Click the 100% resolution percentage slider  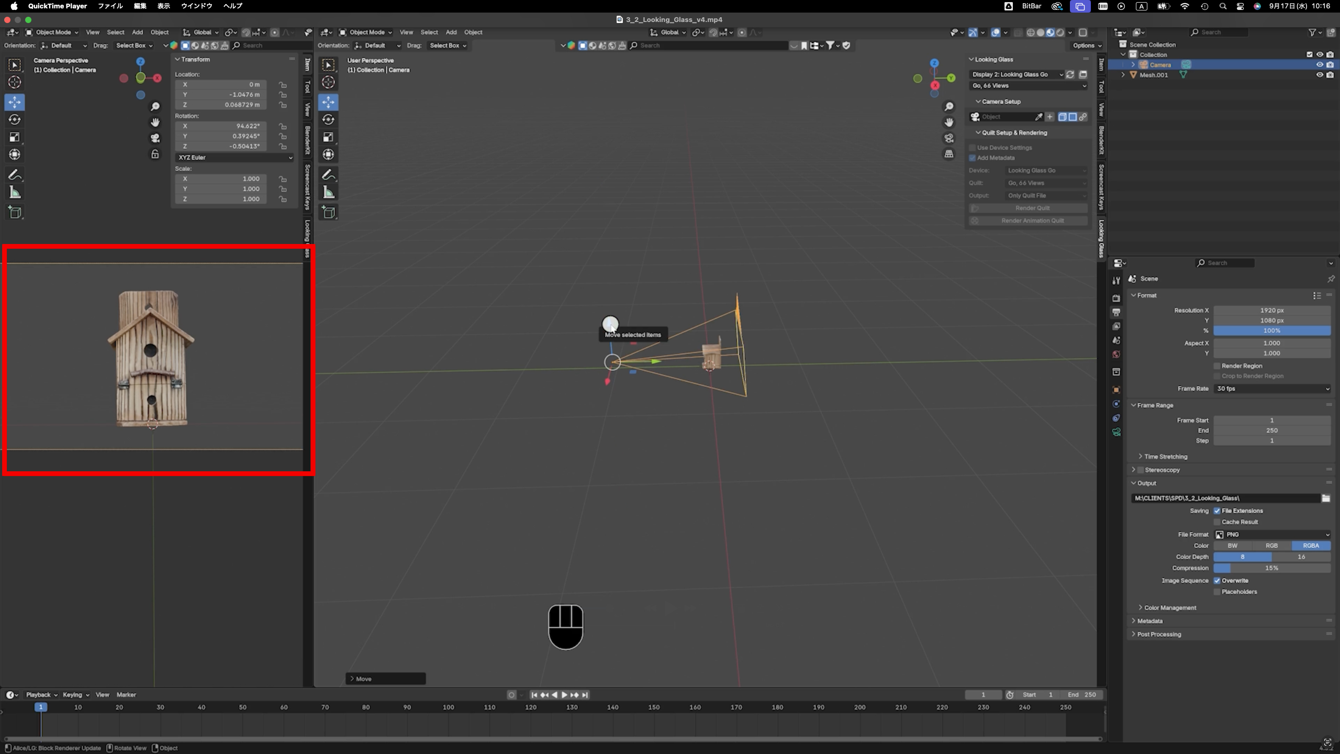coord(1272,330)
